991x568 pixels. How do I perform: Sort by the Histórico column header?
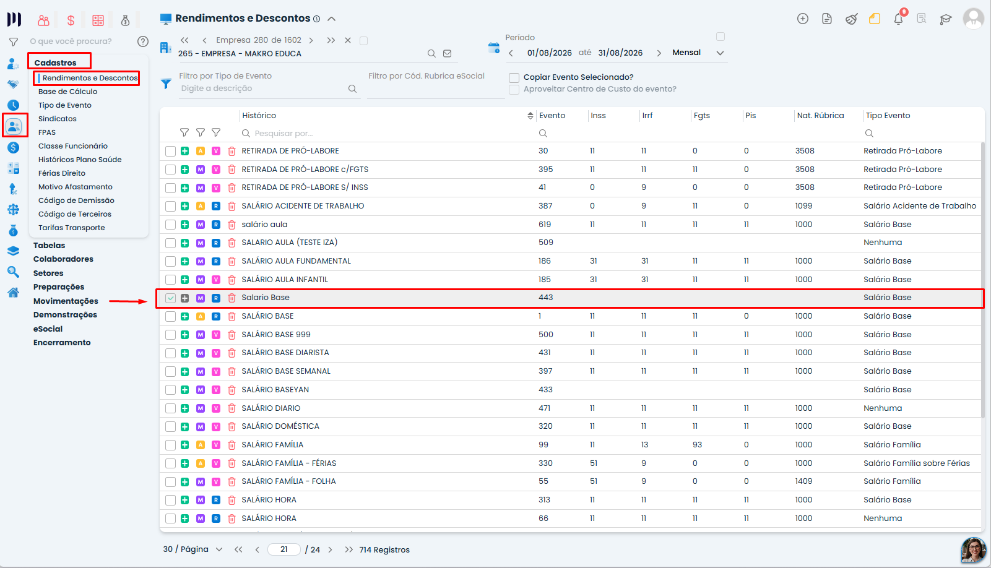click(259, 116)
